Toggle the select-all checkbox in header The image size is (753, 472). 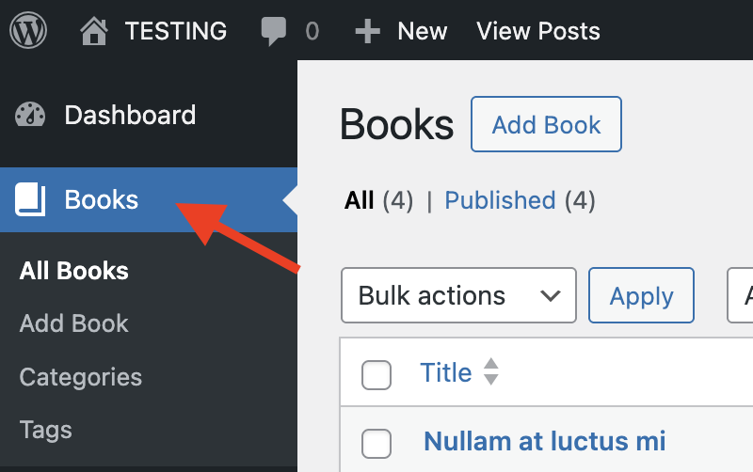(376, 374)
